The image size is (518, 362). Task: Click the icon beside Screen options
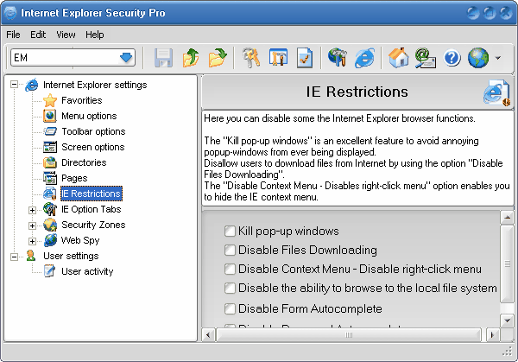[50, 147]
